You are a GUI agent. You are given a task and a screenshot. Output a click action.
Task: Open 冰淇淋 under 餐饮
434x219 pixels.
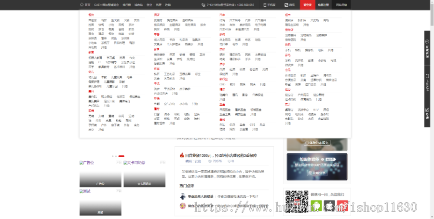(125, 39)
